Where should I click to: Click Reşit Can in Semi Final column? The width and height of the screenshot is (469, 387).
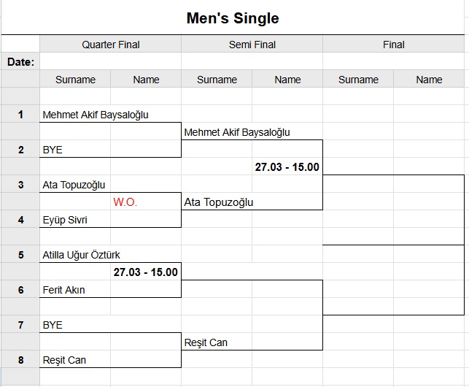(206, 342)
